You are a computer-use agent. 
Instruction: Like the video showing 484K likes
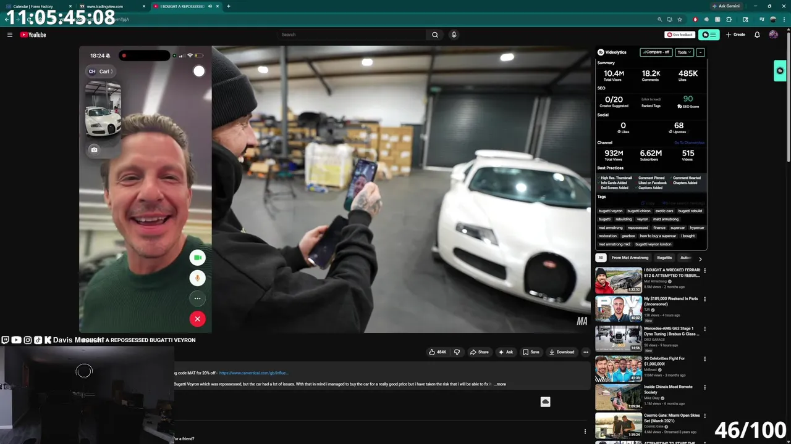tap(438, 352)
